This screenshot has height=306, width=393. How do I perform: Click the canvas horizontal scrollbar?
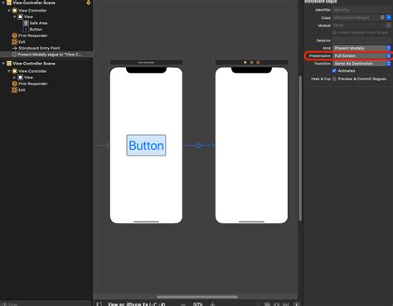click(x=197, y=297)
